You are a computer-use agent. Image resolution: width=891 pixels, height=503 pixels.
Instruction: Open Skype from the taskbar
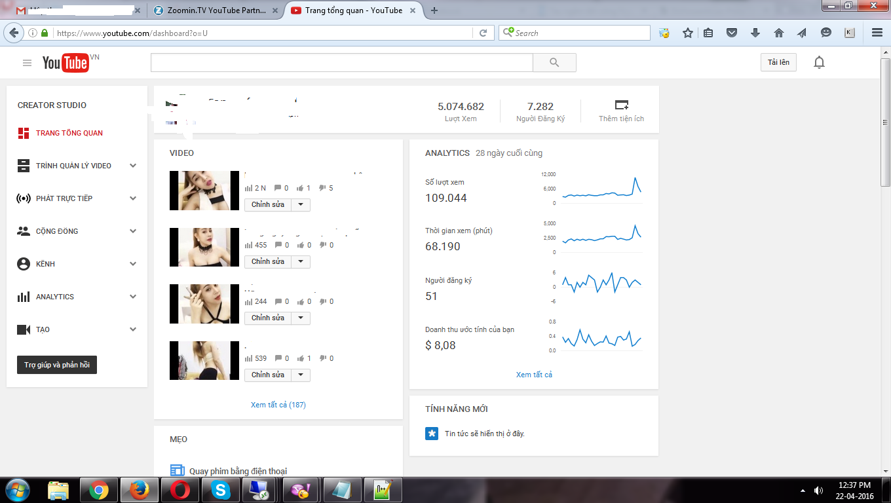coord(221,490)
